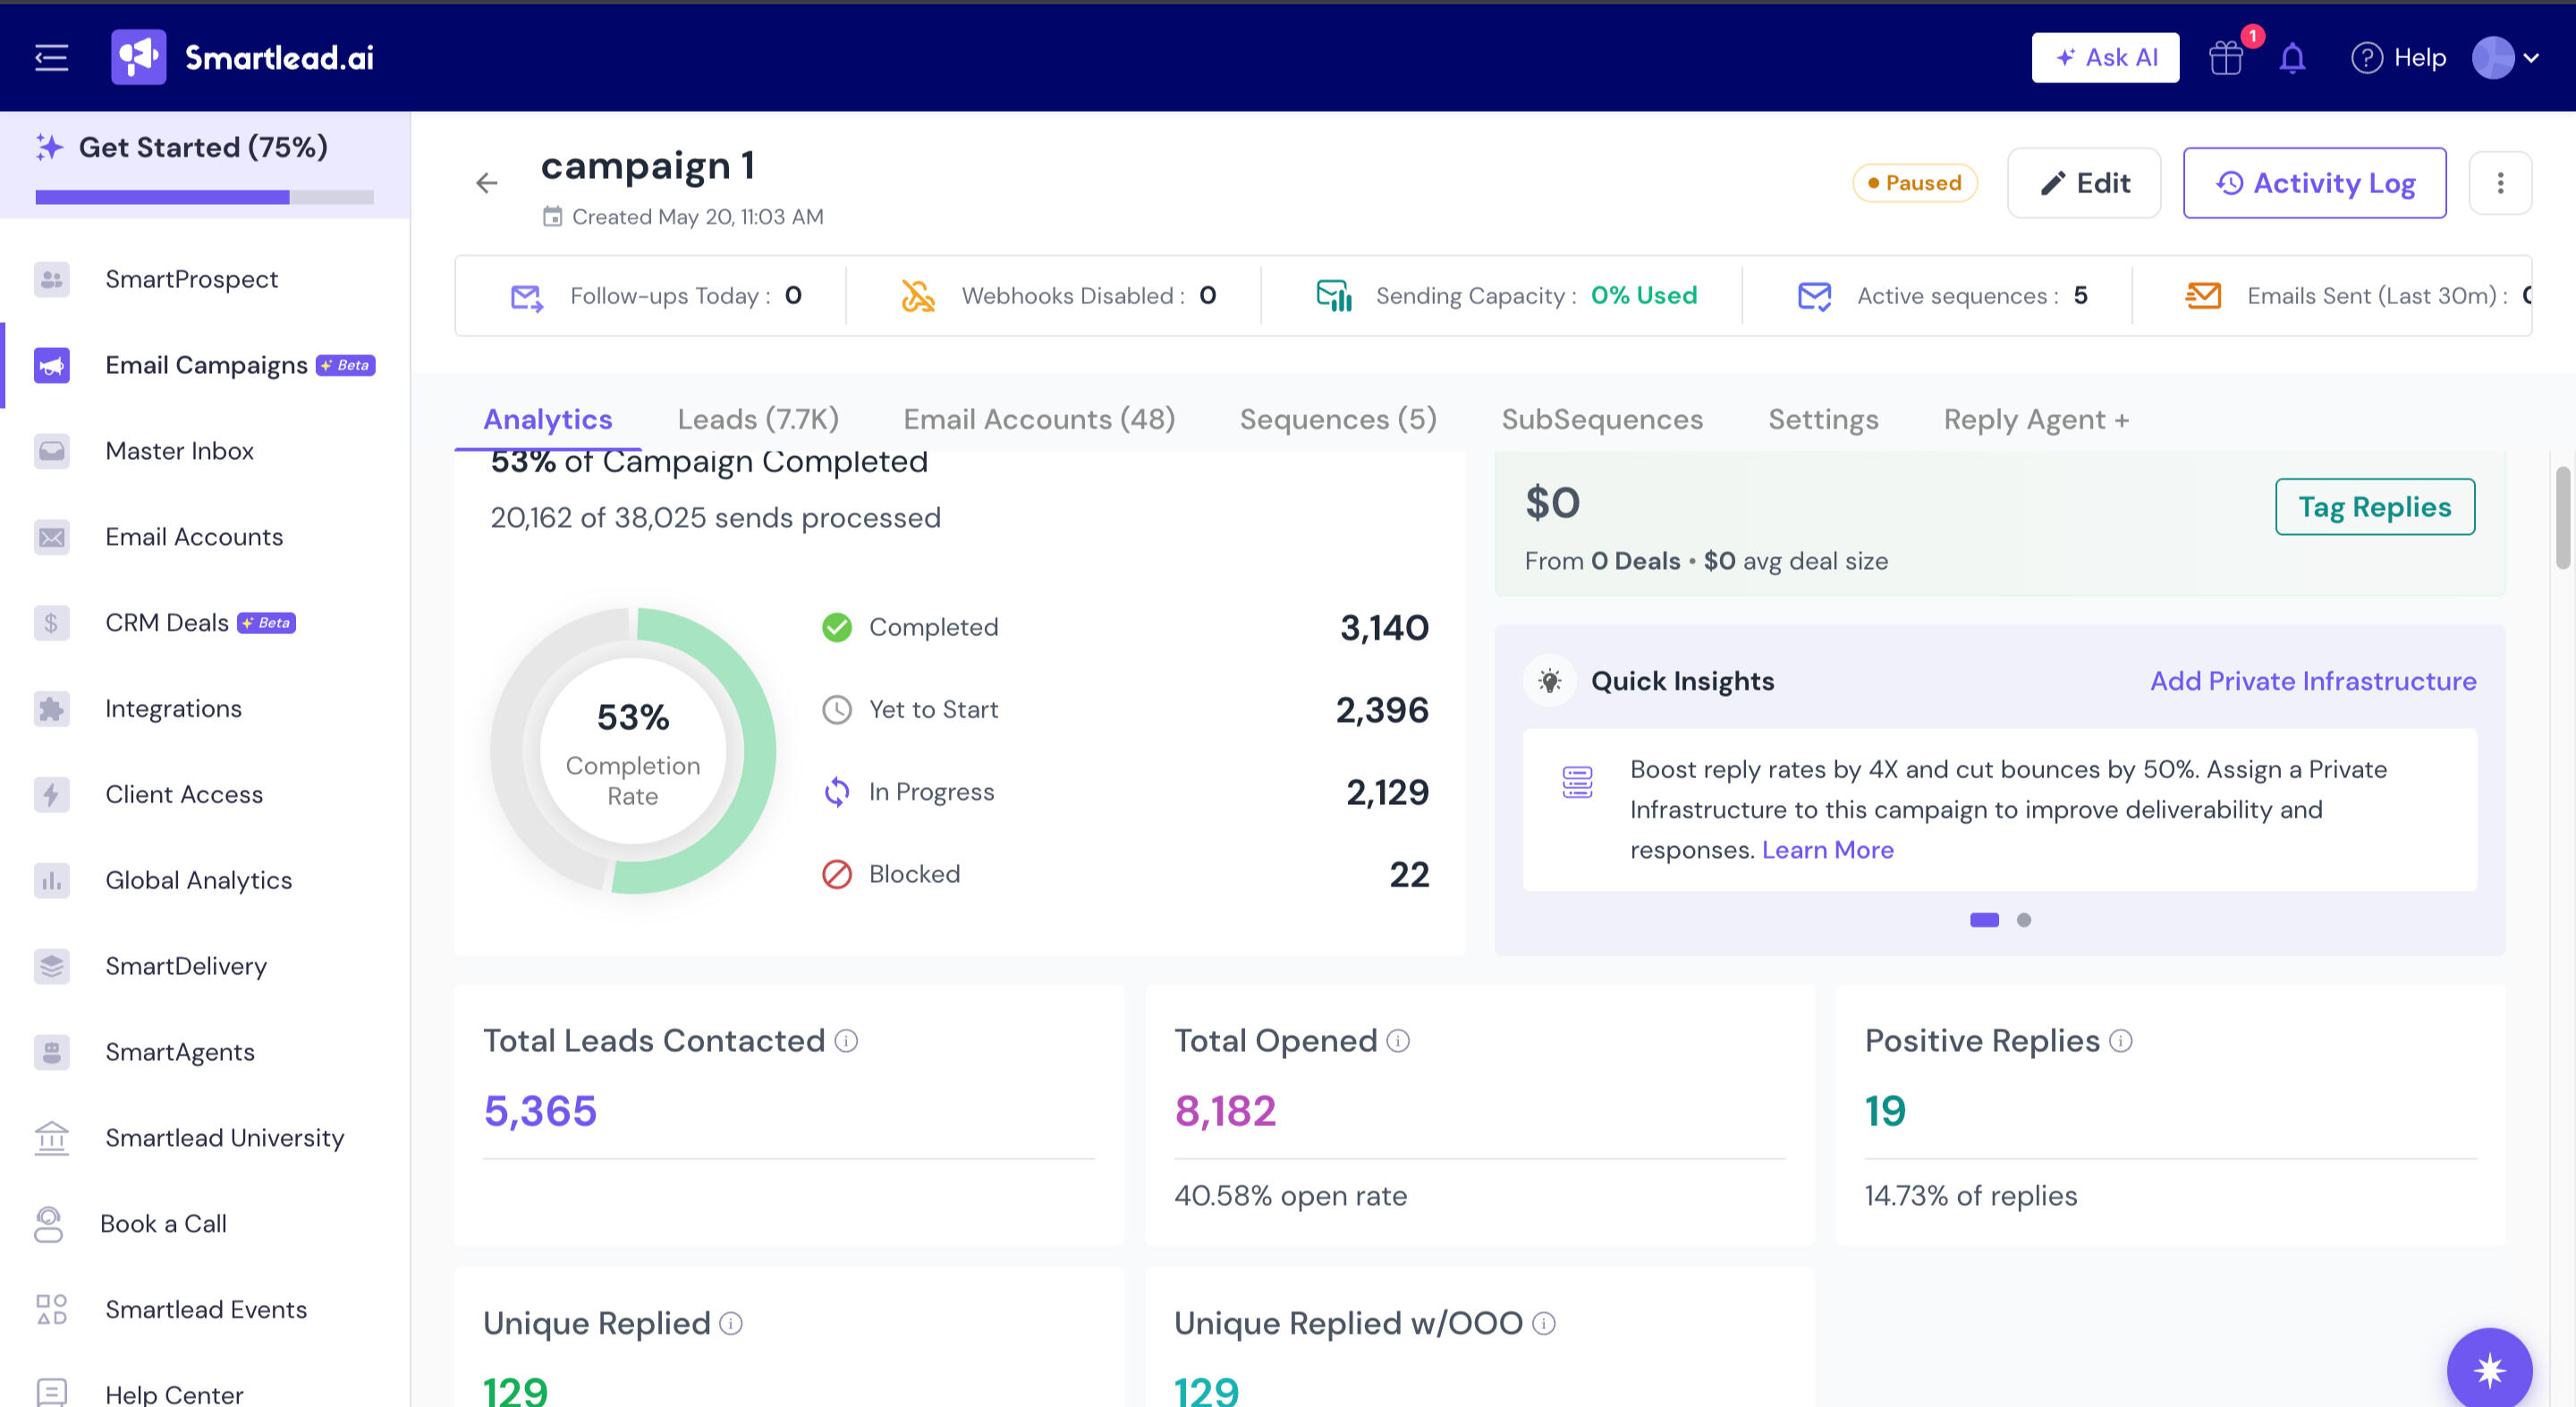Viewport: 2576px width, 1407px height.
Task: Click the Tag Replies button
Action: 2374,507
